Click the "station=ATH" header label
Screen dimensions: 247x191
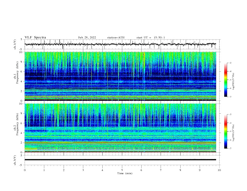point(116,37)
